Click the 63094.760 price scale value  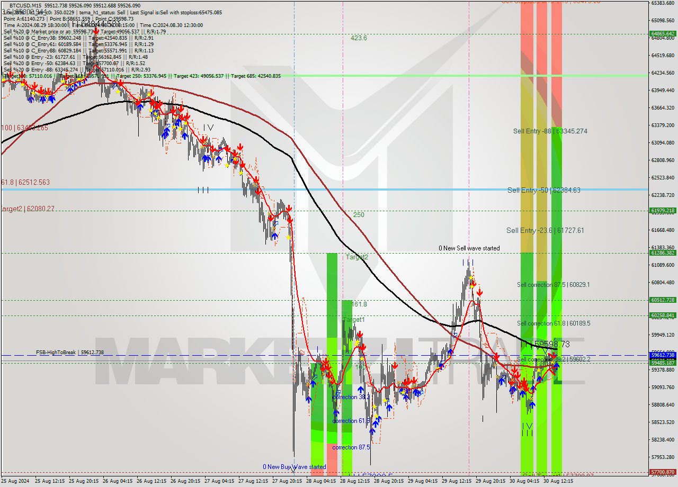point(663,142)
